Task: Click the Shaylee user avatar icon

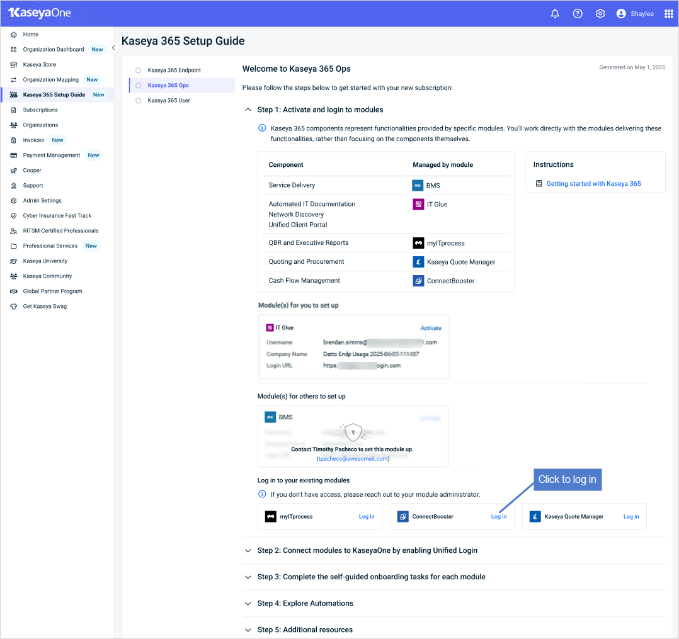Action: point(621,13)
